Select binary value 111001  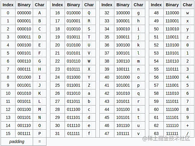[172, 85]
